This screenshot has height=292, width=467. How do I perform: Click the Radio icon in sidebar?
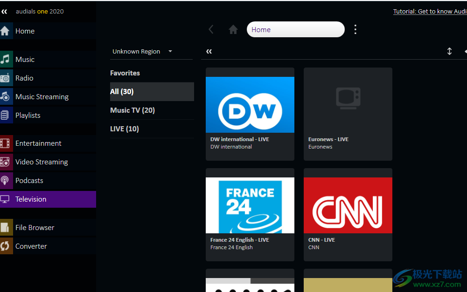6,78
